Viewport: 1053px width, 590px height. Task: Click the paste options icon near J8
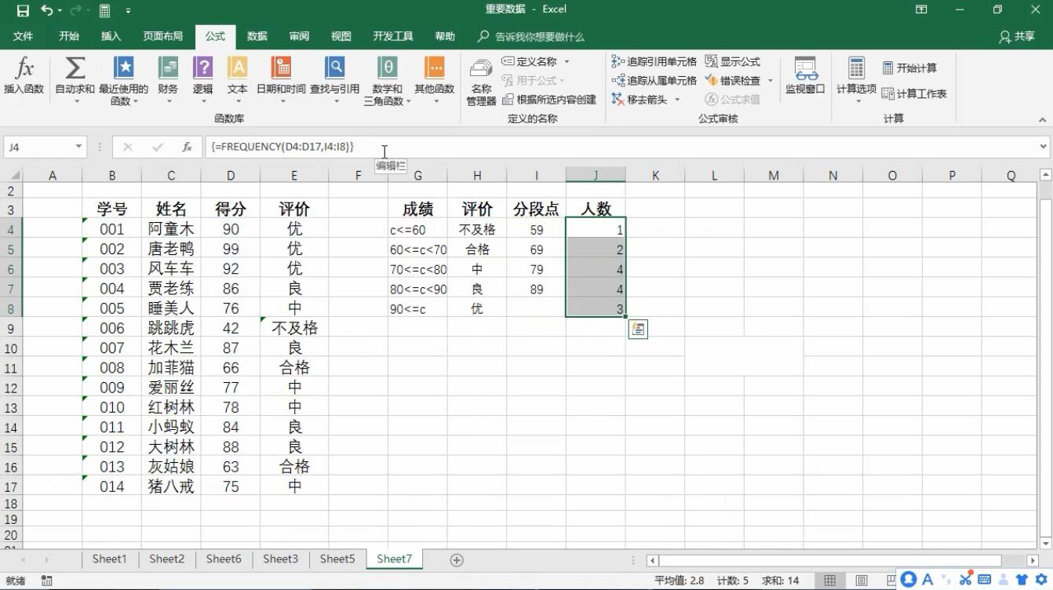pos(638,330)
